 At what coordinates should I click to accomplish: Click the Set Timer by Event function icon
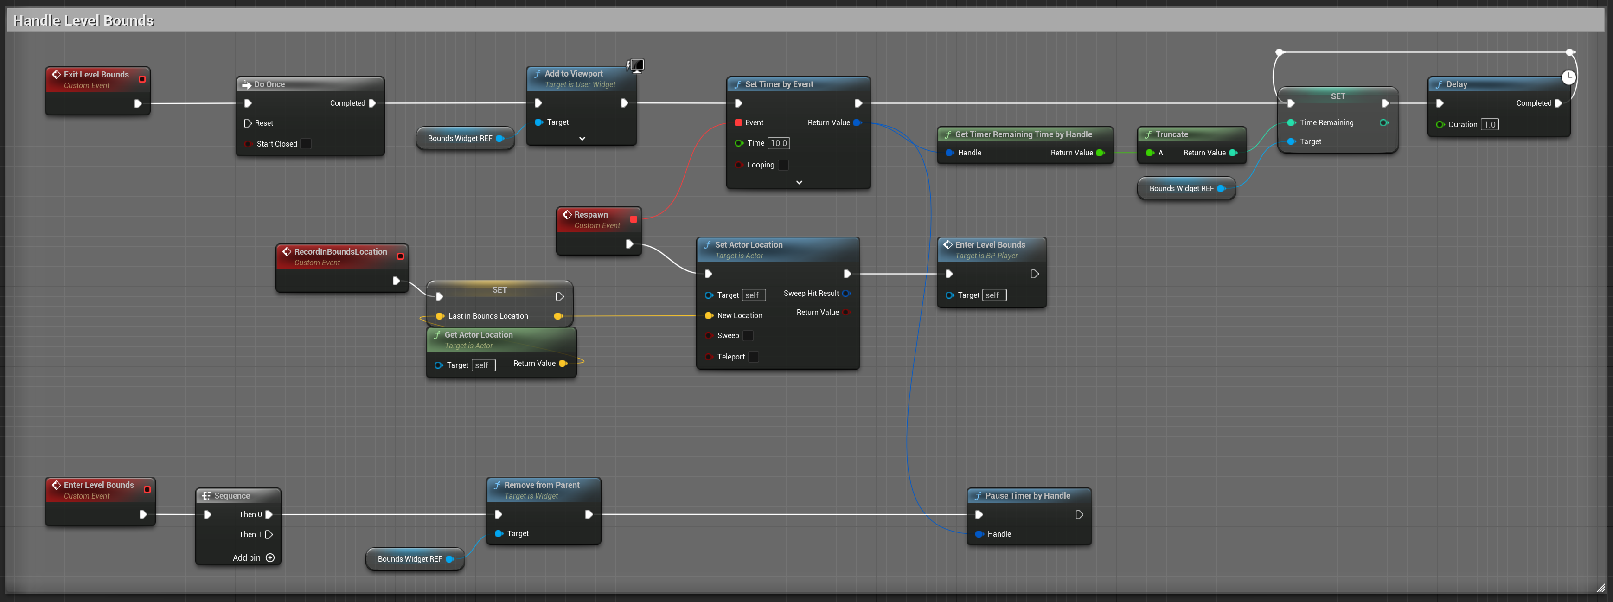pos(737,84)
